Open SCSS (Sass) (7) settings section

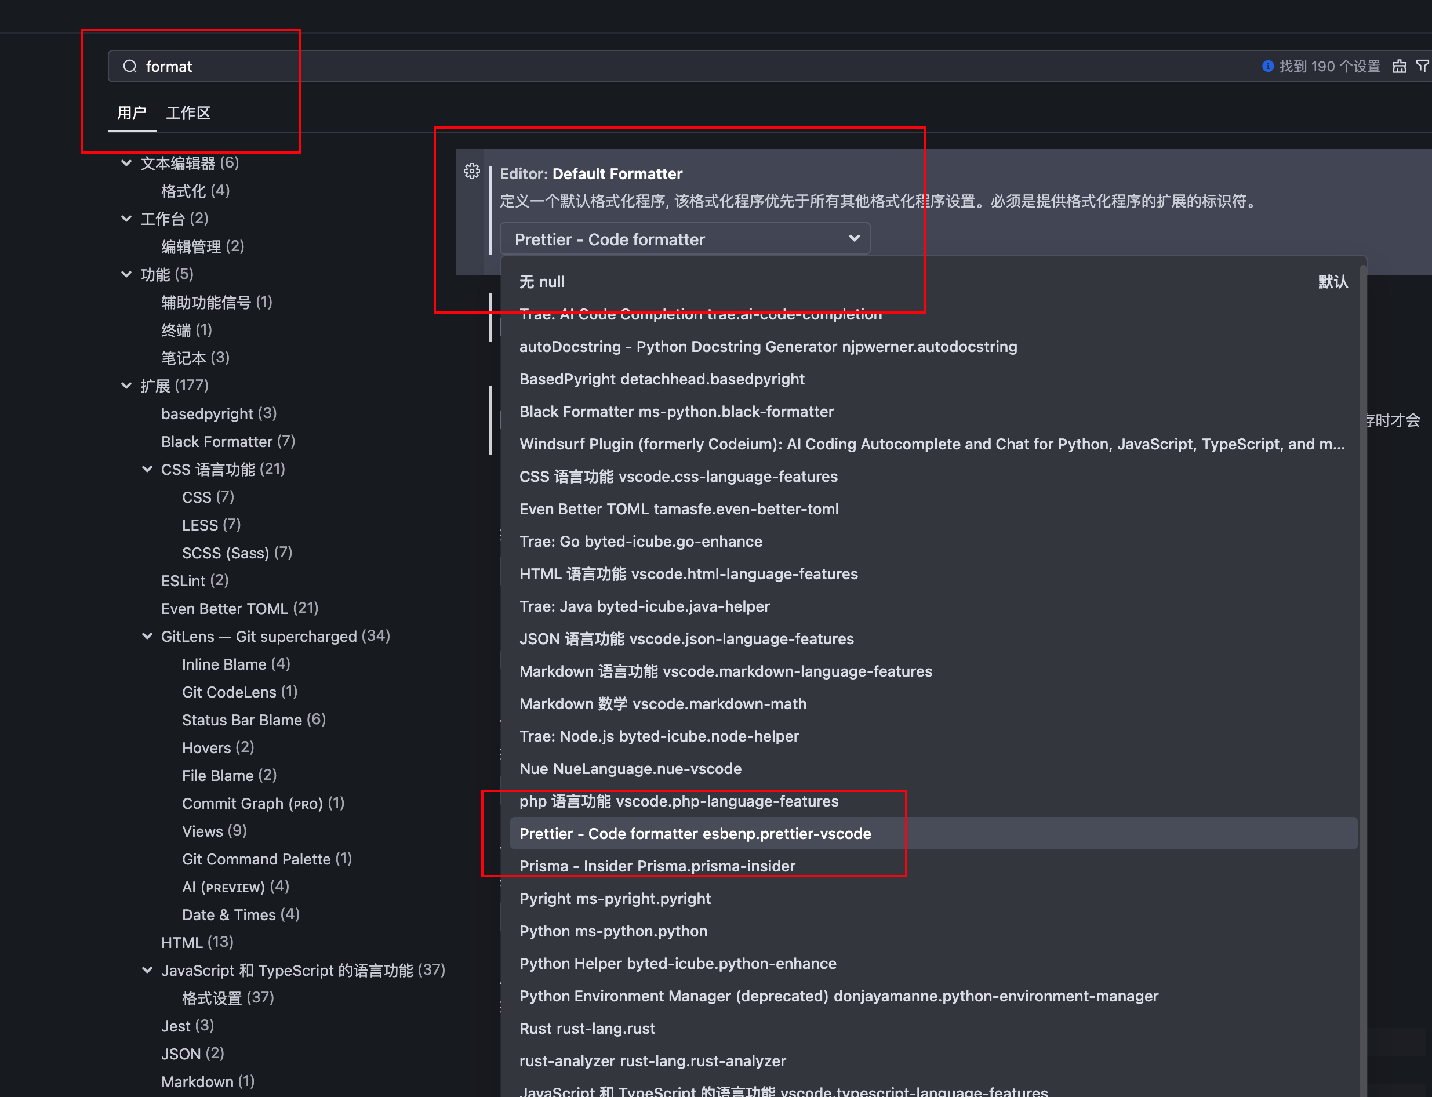237,553
